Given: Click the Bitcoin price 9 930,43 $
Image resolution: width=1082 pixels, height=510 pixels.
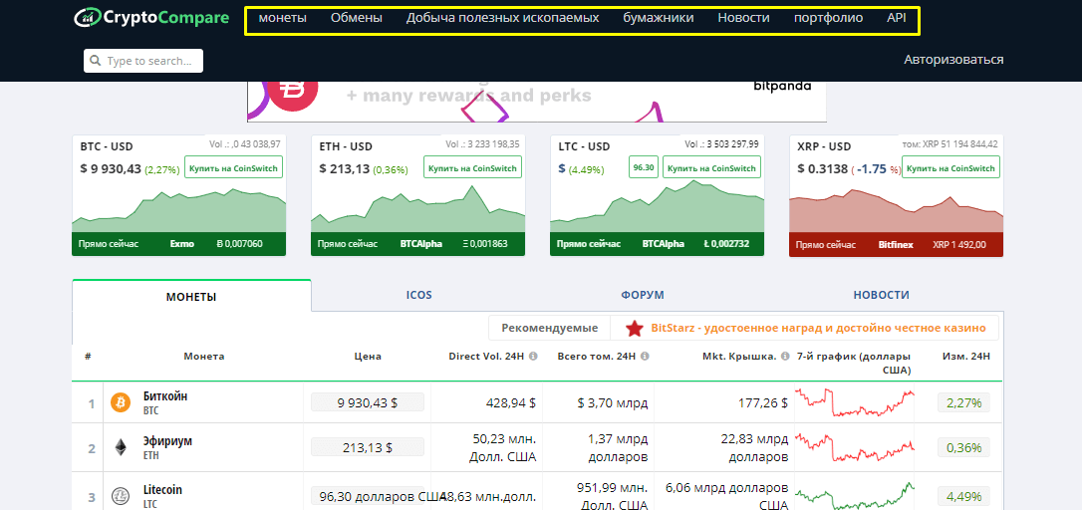Looking at the screenshot, I should 367,402.
